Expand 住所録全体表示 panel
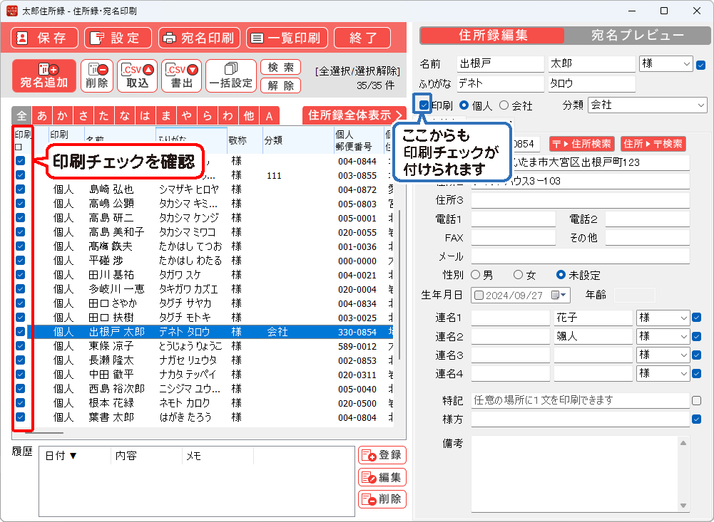 354,115
